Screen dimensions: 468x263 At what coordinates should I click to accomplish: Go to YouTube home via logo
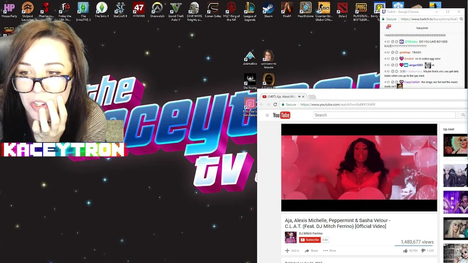(282, 115)
